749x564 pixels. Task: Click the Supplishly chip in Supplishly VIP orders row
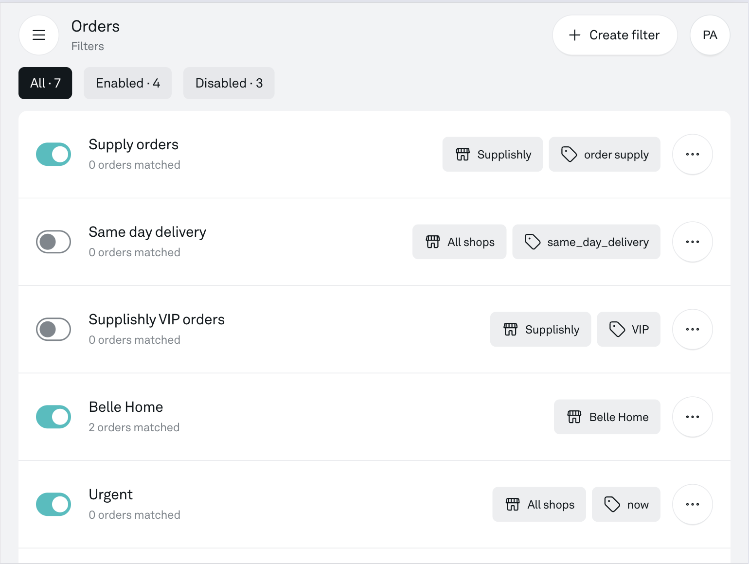[540, 329]
